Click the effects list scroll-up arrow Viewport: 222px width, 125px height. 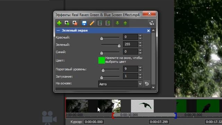(x=153, y=31)
